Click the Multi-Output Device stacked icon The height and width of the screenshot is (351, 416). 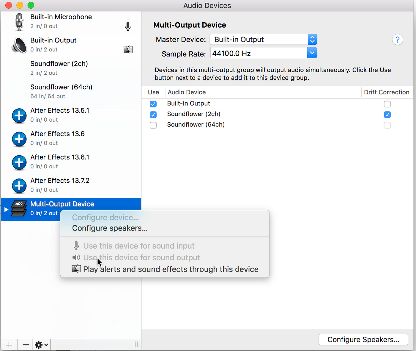pos(19,209)
